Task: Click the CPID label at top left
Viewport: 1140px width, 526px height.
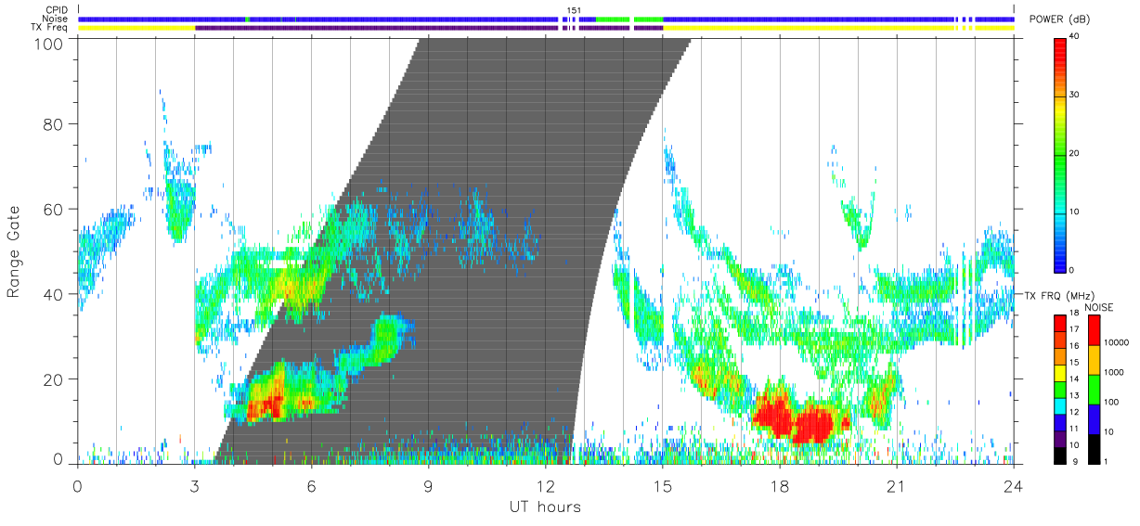Action: [56, 10]
